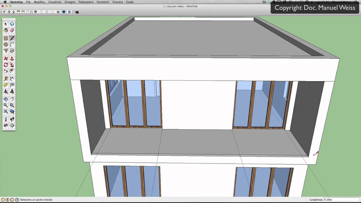
Task: Activate the Tape Measure tool
Action: pos(6,79)
